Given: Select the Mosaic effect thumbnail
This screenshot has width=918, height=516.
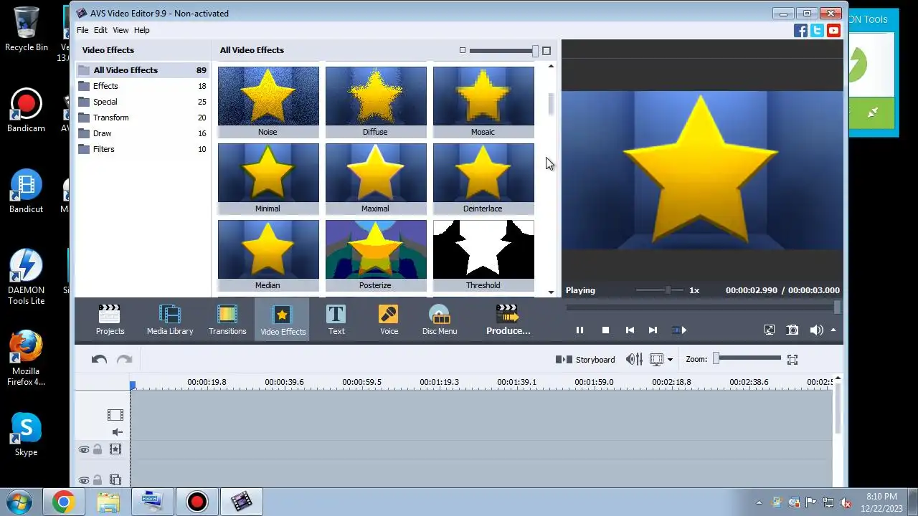Looking at the screenshot, I should [x=483, y=102].
